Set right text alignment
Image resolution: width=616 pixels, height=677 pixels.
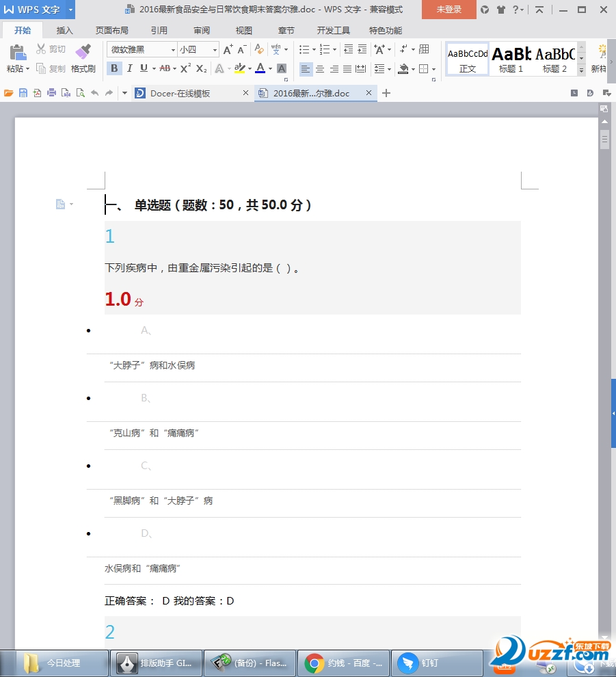334,68
